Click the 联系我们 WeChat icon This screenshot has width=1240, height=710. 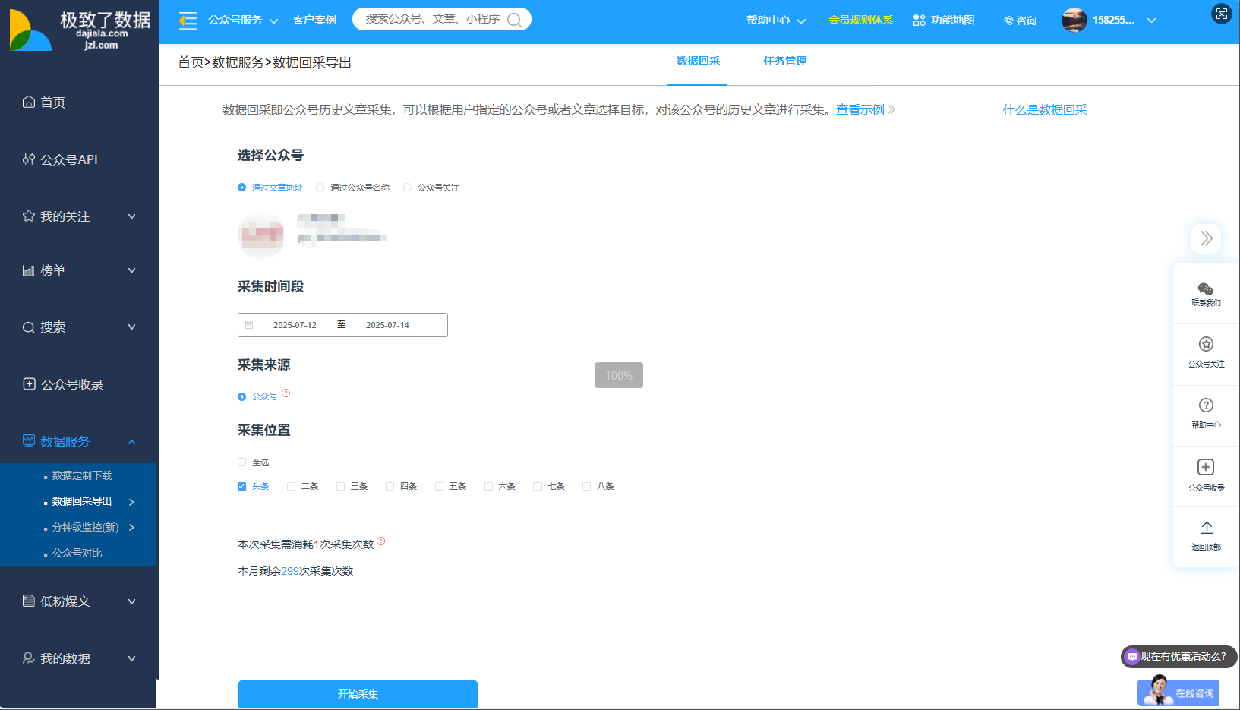tap(1206, 289)
